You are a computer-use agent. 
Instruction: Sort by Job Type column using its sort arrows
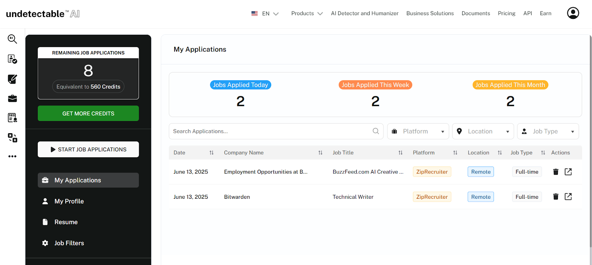coord(543,152)
